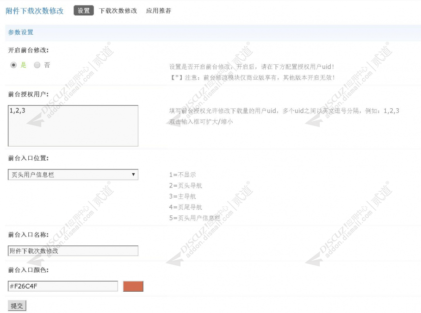Click the option text 2=页头导航
The height and width of the screenshot is (313, 421).
tap(186, 185)
